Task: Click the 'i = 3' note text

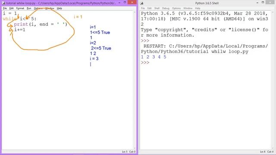Action: pyautogui.click(x=94, y=59)
